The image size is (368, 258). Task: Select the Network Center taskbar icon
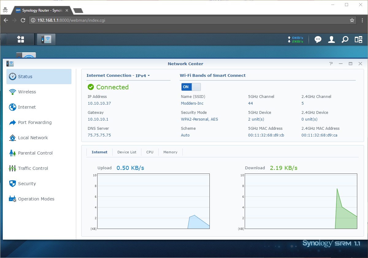(46, 39)
